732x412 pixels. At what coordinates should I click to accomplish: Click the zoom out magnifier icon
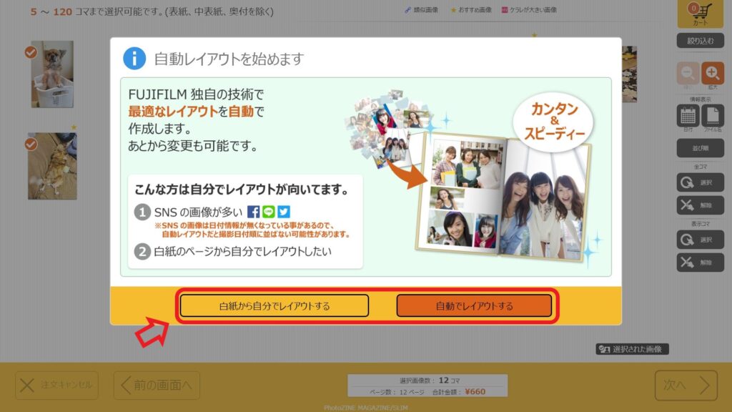click(688, 73)
